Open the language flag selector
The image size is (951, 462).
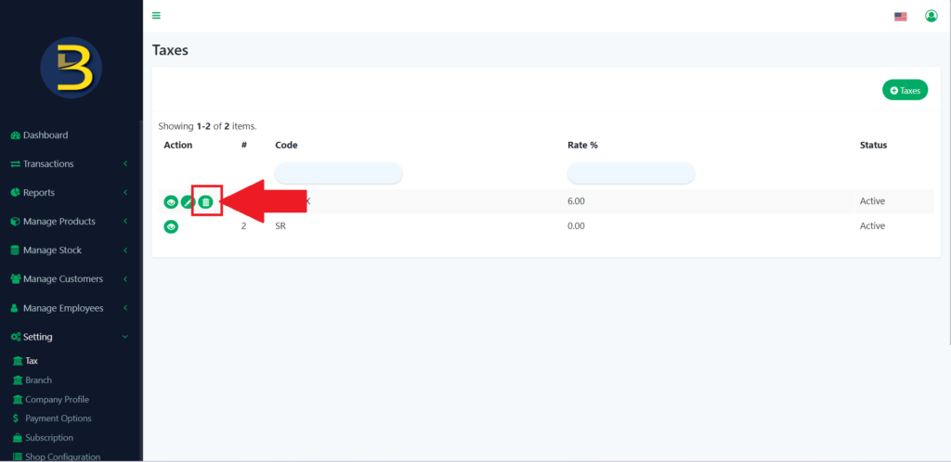[900, 17]
